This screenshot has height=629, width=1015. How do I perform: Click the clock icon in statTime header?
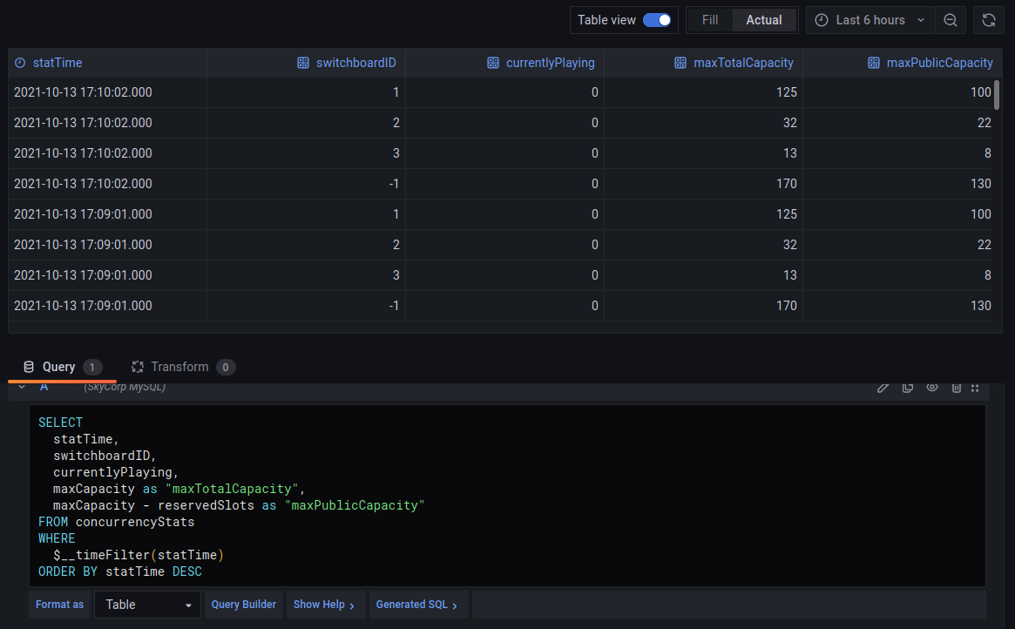pyautogui.click(x=20, y=63)
